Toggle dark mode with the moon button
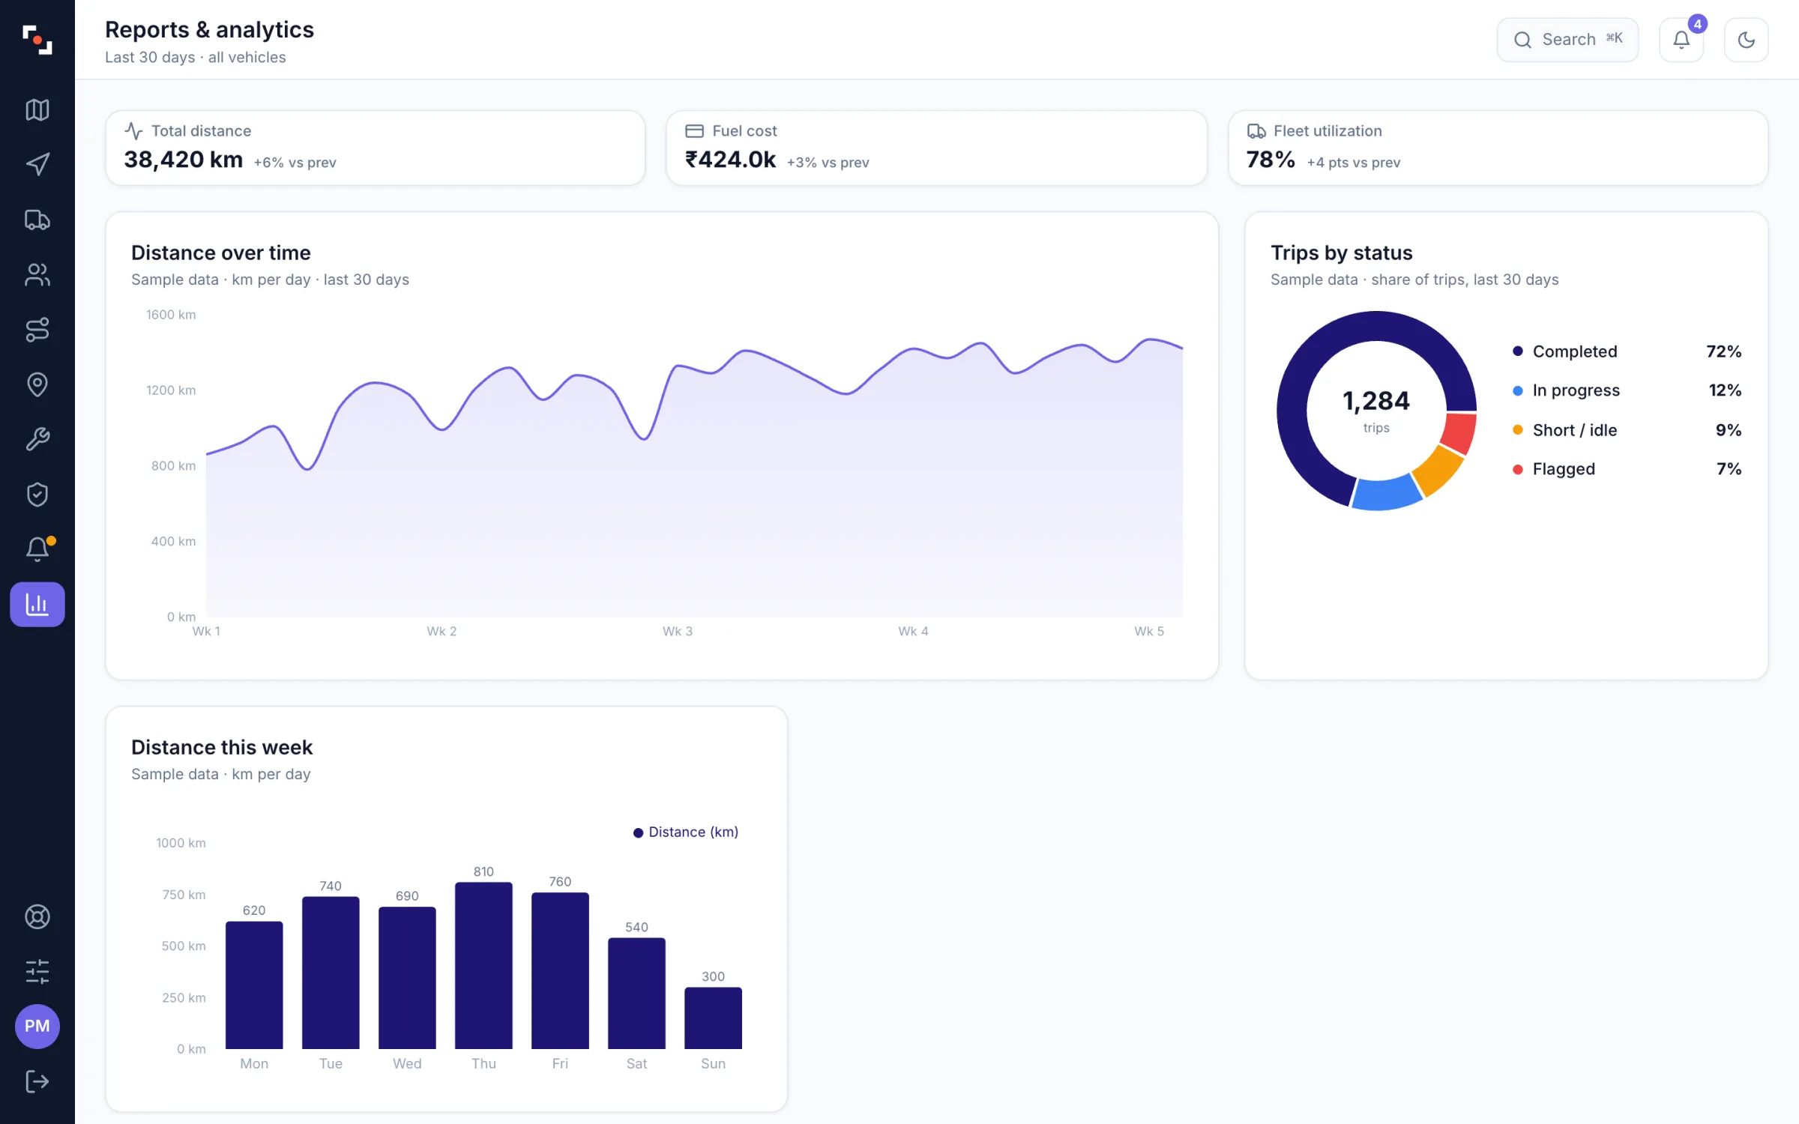Screen dimensions: 1799x1124 point(1746,40)
